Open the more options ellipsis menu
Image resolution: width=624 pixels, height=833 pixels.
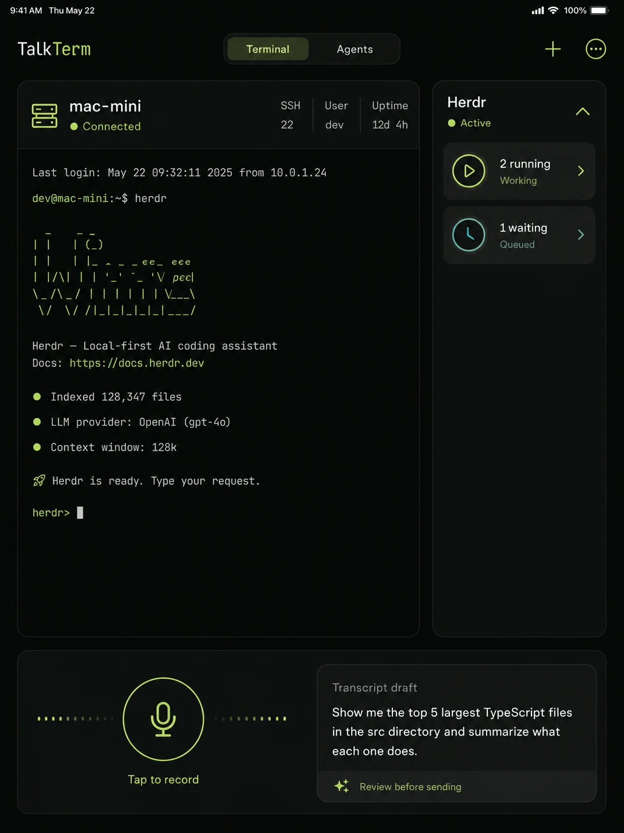(x=596, y=49)
